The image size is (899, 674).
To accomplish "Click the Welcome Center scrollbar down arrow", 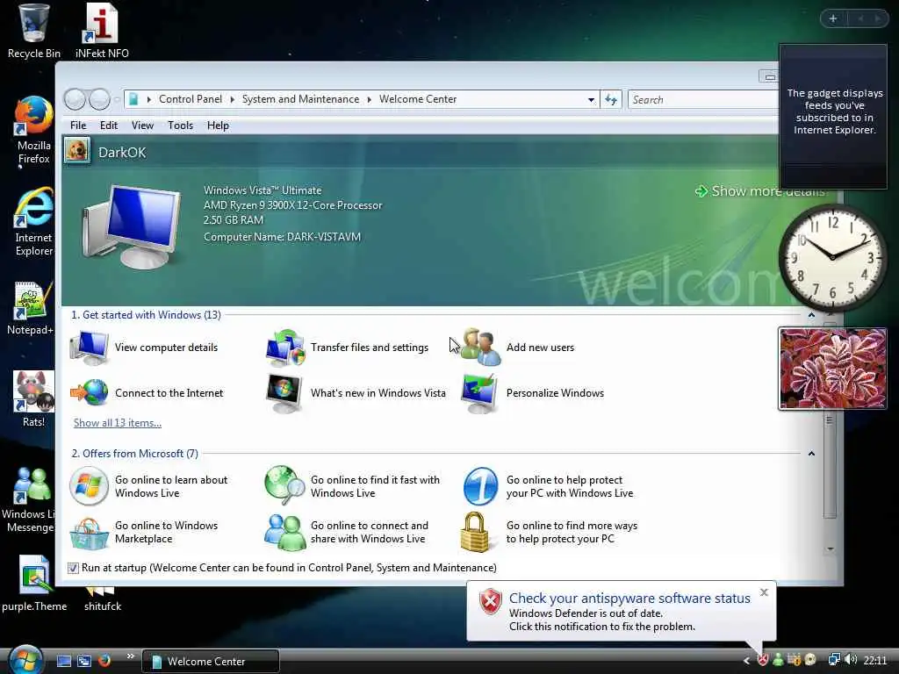I will (831, 549).
